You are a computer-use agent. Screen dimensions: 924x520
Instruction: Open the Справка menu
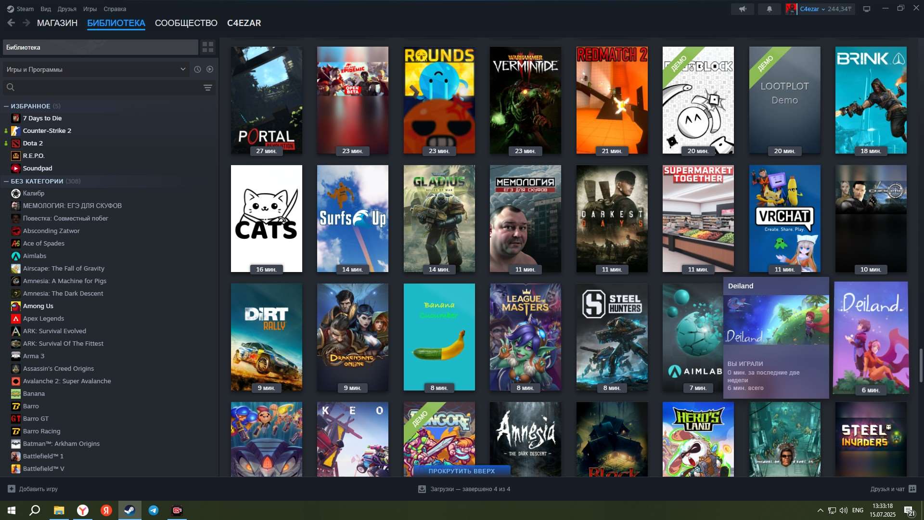pos(115,9)
